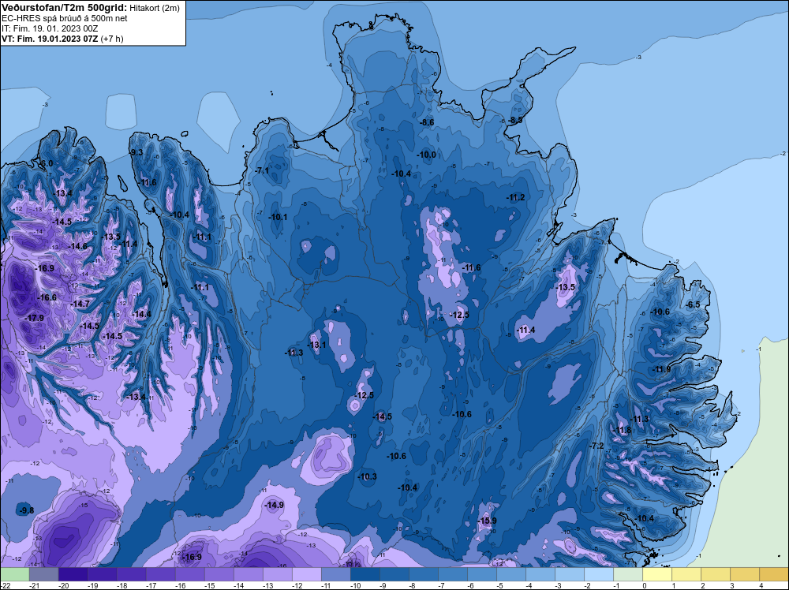Click the -14.9 temperature value
The width and height of the screenshot is (789, 590).
click(x=275, y=505)
